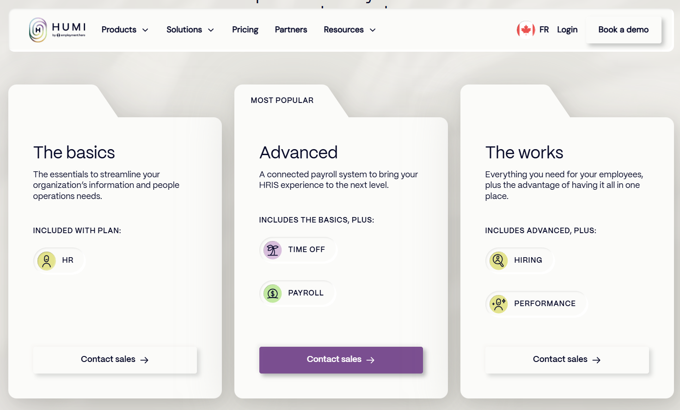680x410 pixels.
Task: Click the Humi logo icon
Action: click(38, 30)
